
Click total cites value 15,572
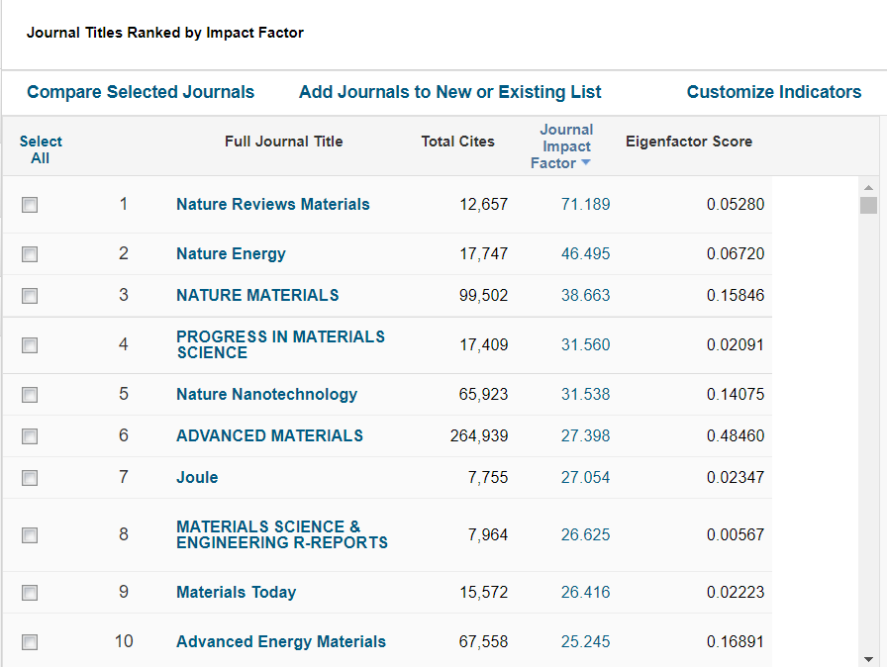tap(484, 593)
